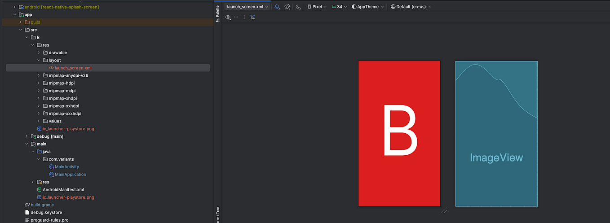This screenshot has height=223, width=610.
Task: Click the AndroidManifest.xml file icon
Action: point(39,190)
